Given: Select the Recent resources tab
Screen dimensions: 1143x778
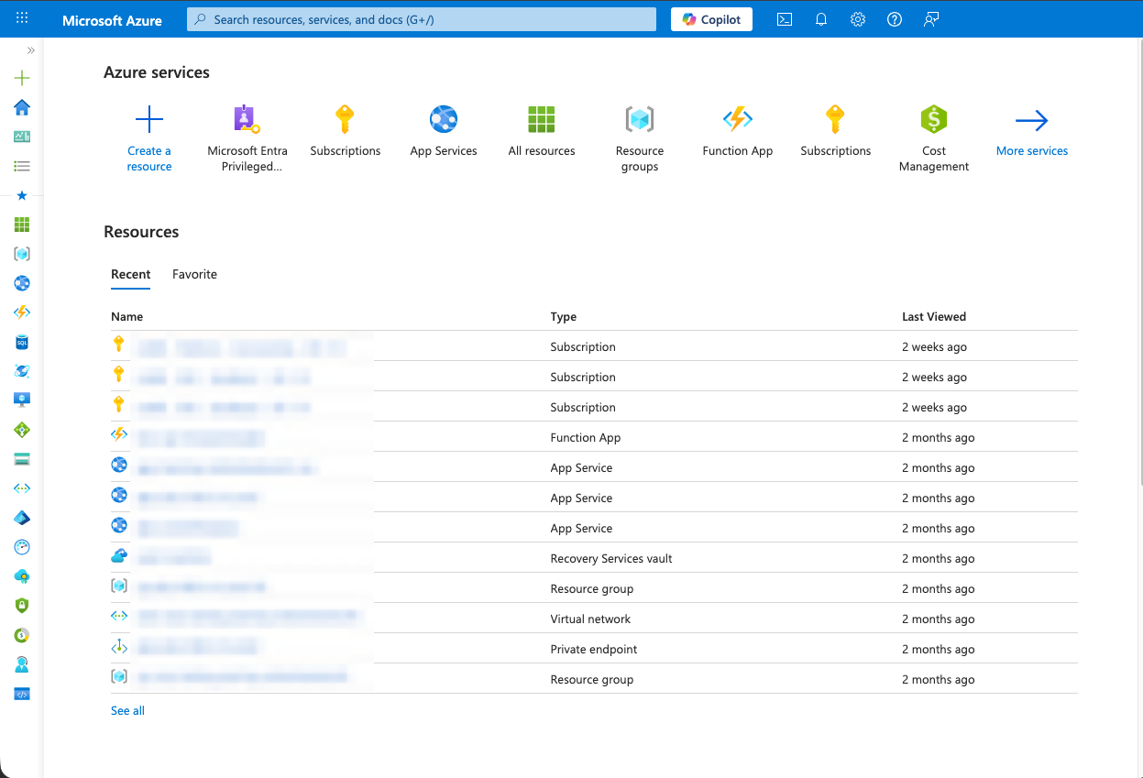Looking at the screenshot, I should (130, 274).
